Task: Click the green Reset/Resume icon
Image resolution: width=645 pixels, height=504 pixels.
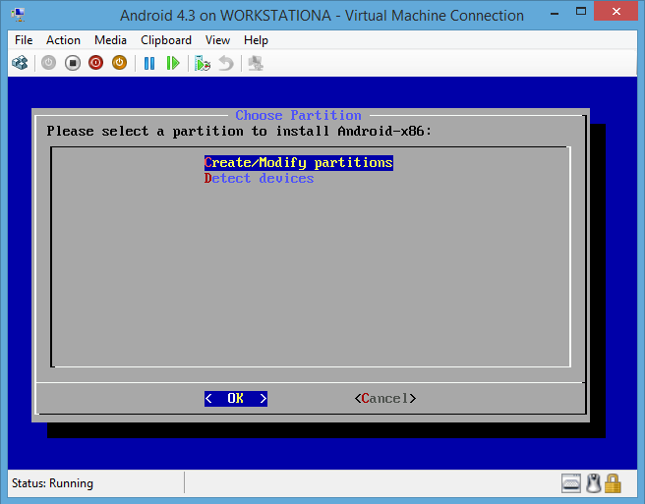Action: click(173, 63)
